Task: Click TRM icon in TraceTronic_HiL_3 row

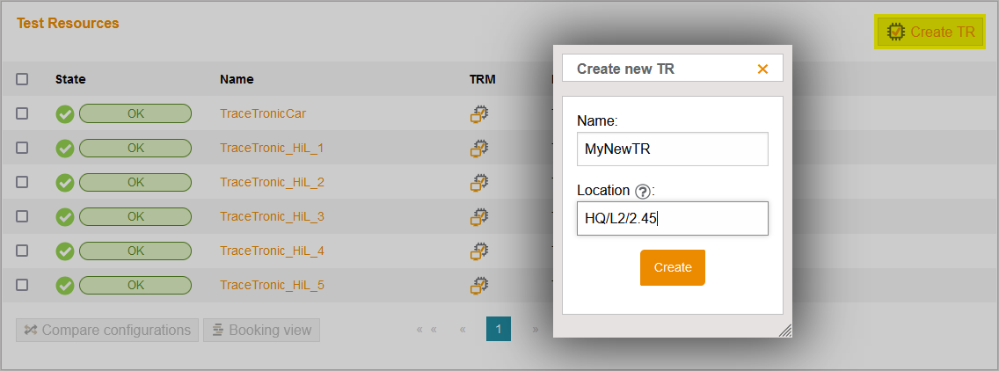Action: click(x=479, y=216)
